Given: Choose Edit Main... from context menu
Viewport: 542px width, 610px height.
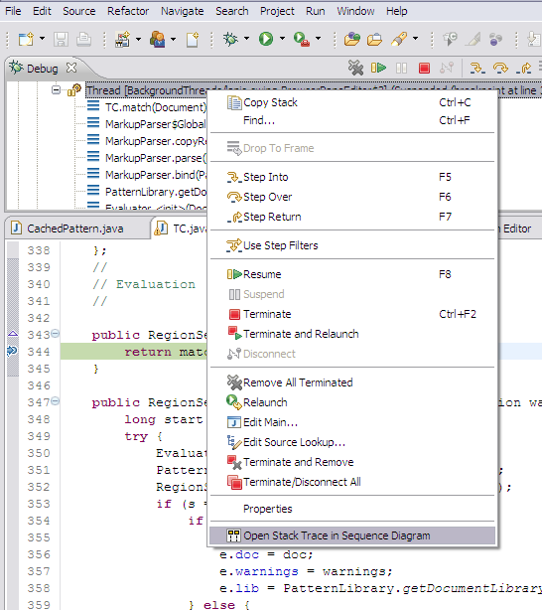Looking at the screenshot, I should 352,422.
